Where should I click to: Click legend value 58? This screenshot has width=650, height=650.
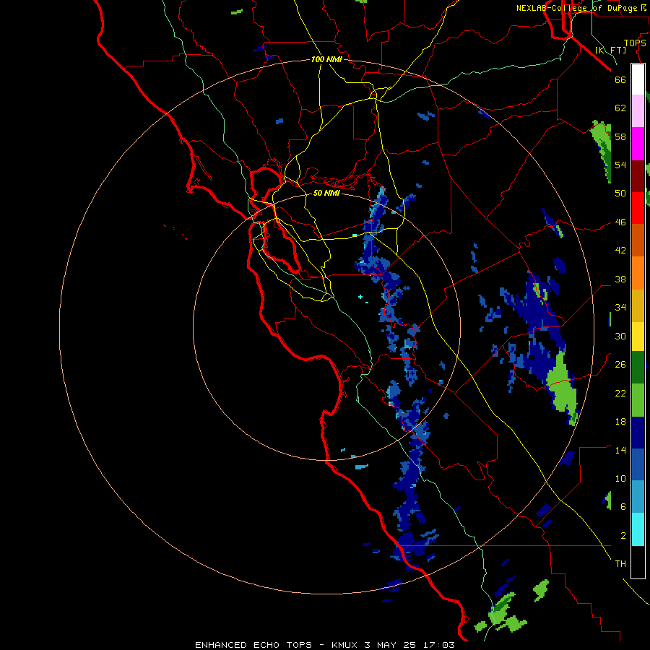pyautogui.click(x=620, y=136)
